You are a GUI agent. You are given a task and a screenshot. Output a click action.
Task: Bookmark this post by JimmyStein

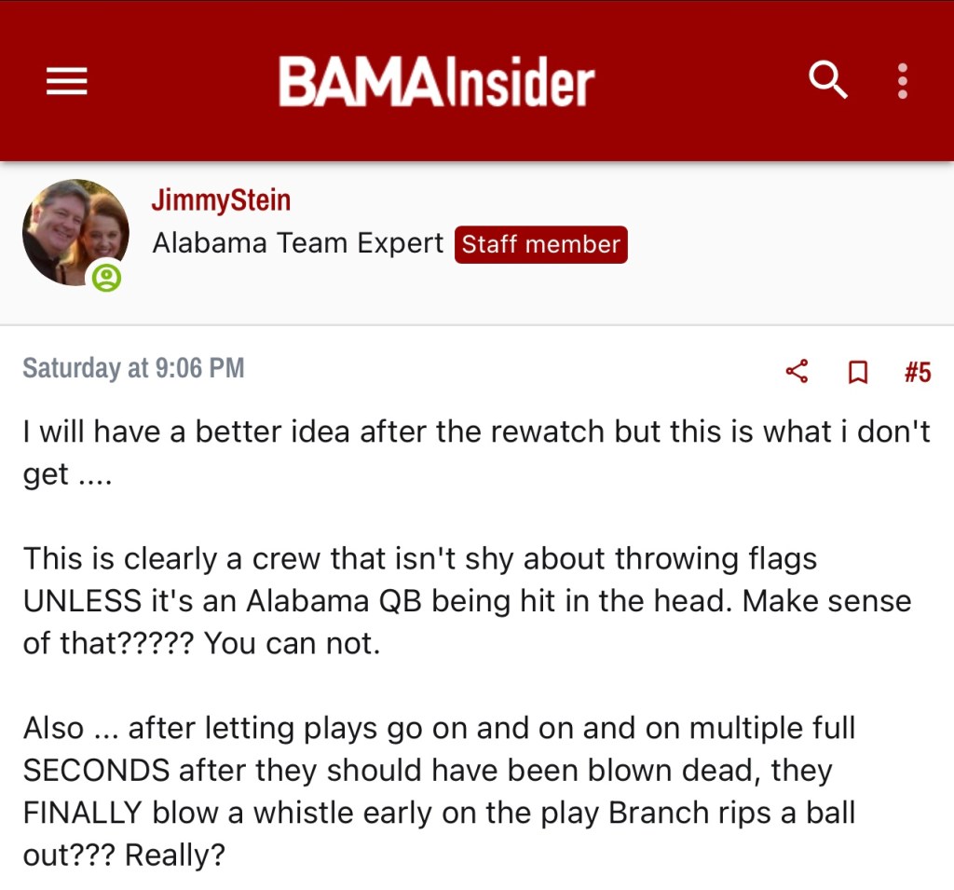pyautogui.click(x=857, y=373)
